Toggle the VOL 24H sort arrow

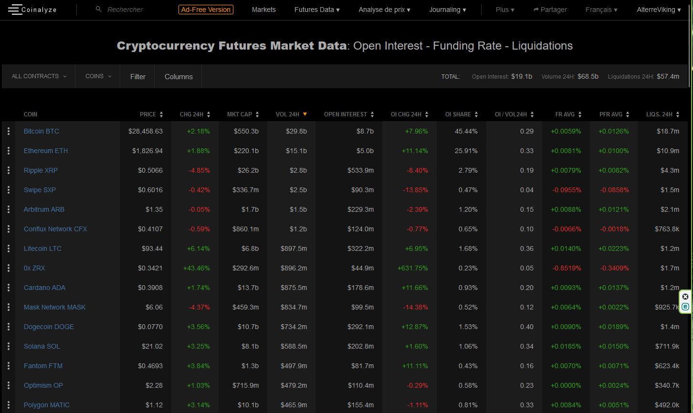(304, 114)
